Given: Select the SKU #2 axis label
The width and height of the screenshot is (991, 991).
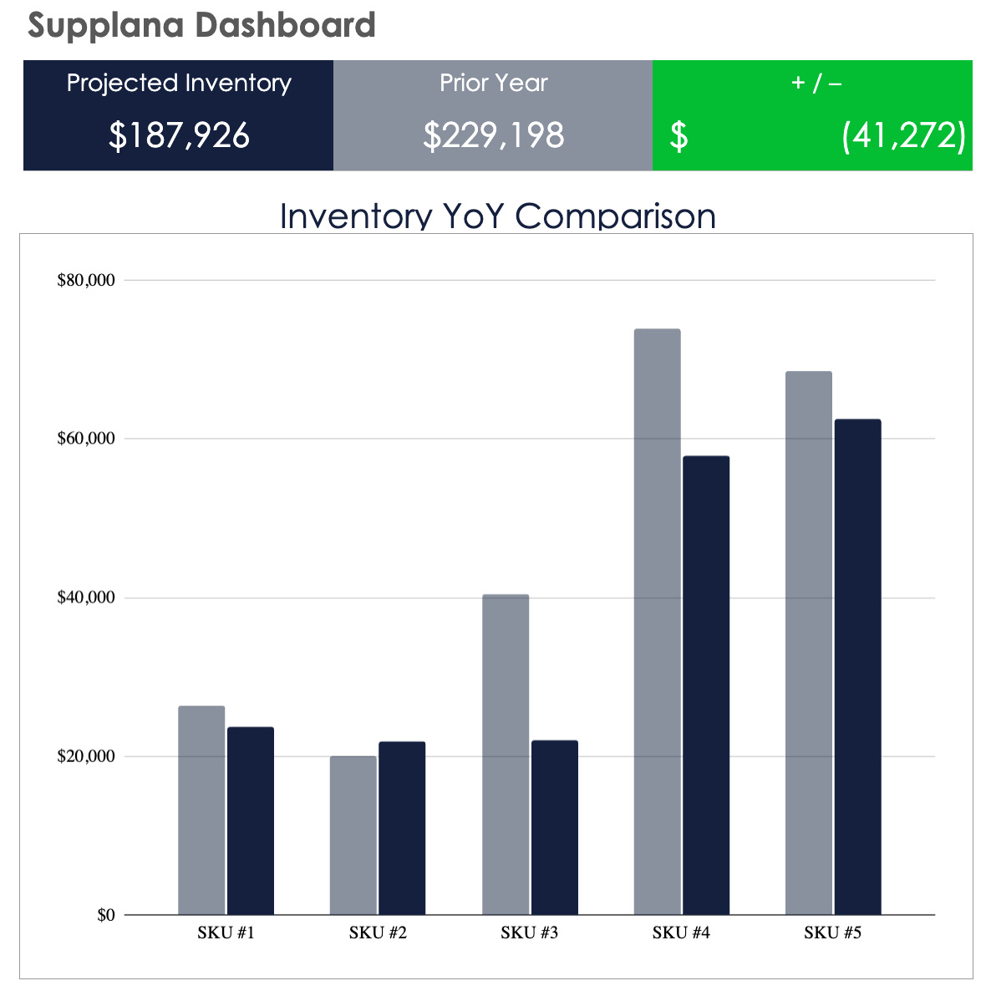Looking at the screenshot, I should pyautogui.click(x=378, y=933).
